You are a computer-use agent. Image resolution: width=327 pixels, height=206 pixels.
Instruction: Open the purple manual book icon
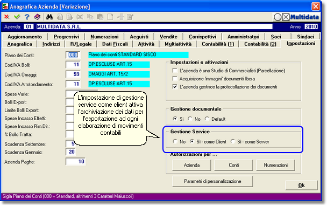tap(37, 17)
